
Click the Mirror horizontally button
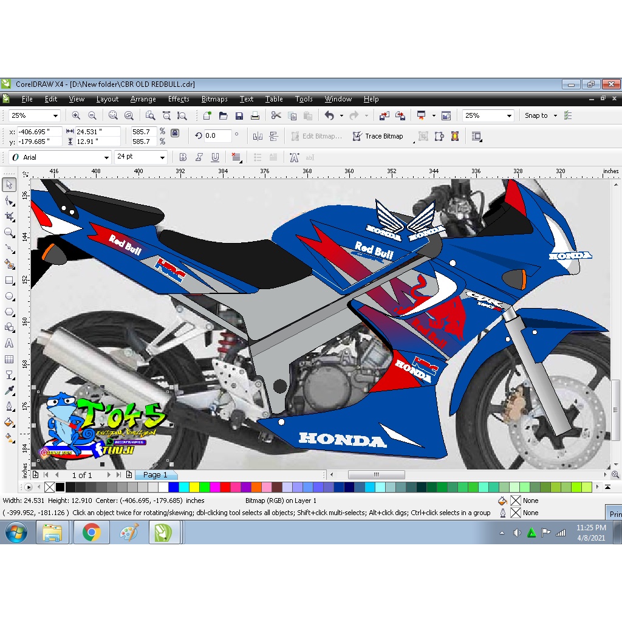pyautogui.click(x=258, y=136)
